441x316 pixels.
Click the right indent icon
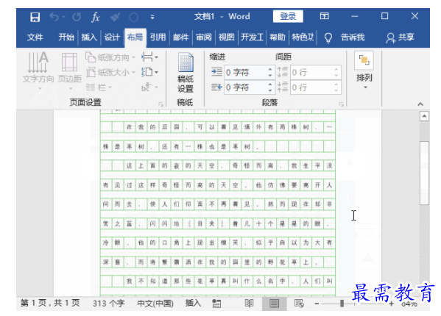pos(216,87)
